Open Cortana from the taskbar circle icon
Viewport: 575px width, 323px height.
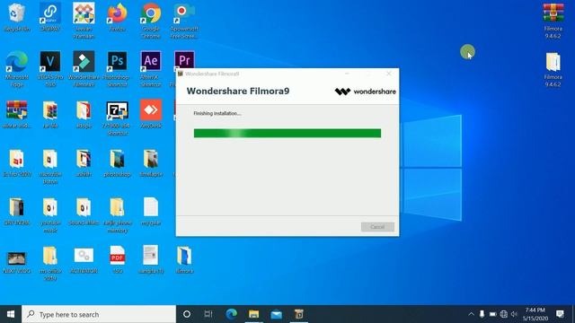coord(187,314)
